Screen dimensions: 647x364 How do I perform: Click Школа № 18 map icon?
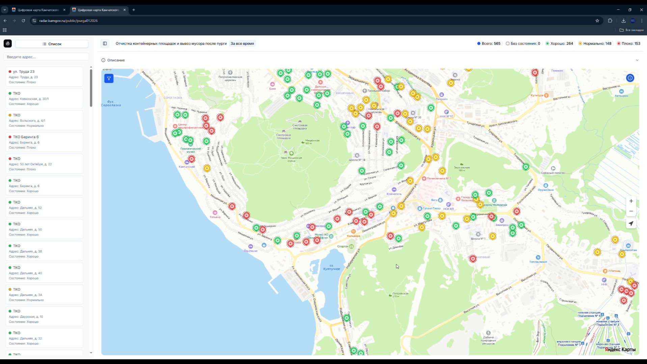pos(357,156)
